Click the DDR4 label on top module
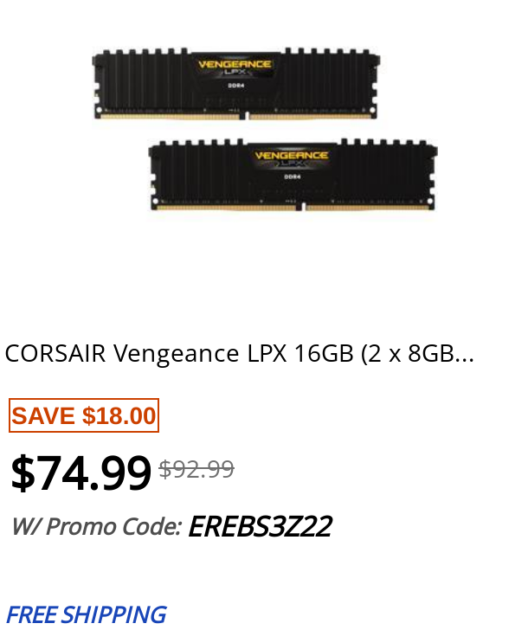 click(236, 86)
